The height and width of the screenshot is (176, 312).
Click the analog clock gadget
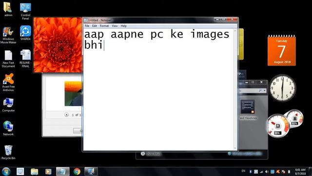[x=282, y=88]
